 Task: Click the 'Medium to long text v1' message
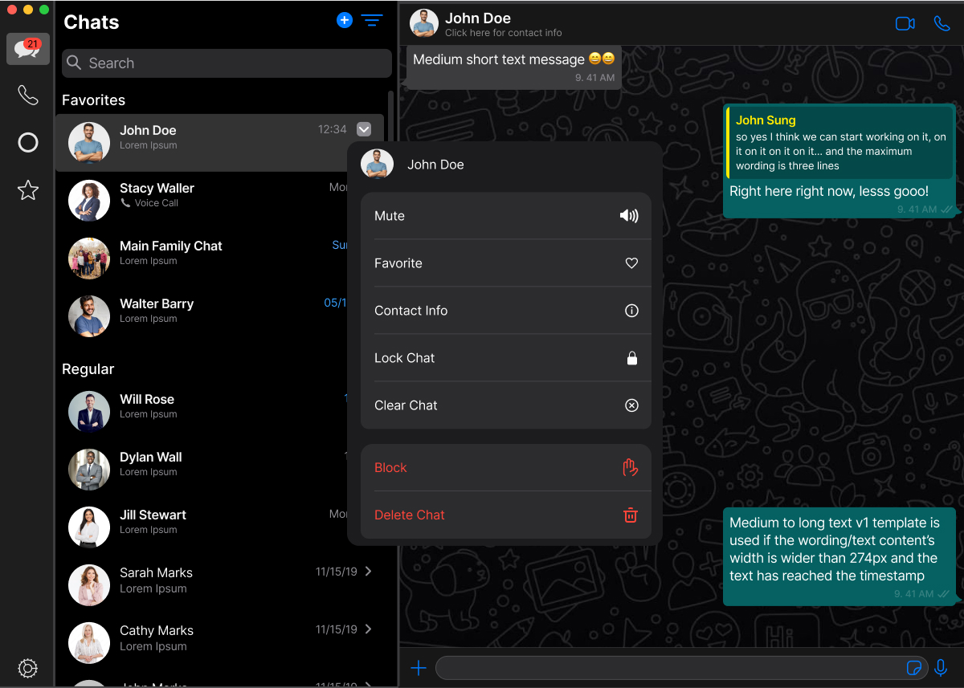pyautogui.click(x=839, y=556)
